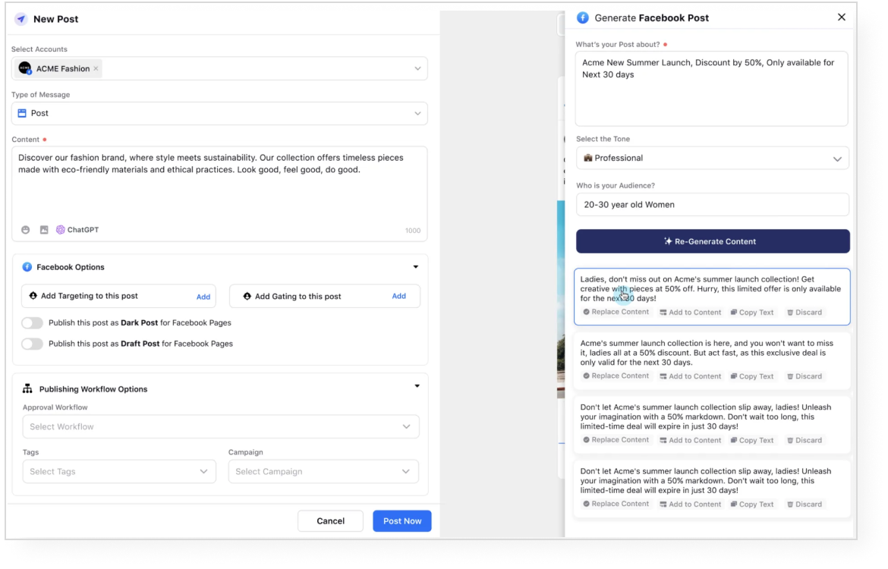Click the Publishing Workflow Options hierarchy icon
This screenshot has width=888, height=569.
(27, 388)
